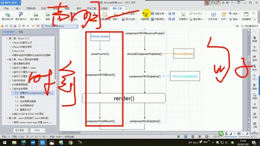260x146 pixels.
Task: Open the 阴影颜色 dropdown
Action: (x=158, y=19)
